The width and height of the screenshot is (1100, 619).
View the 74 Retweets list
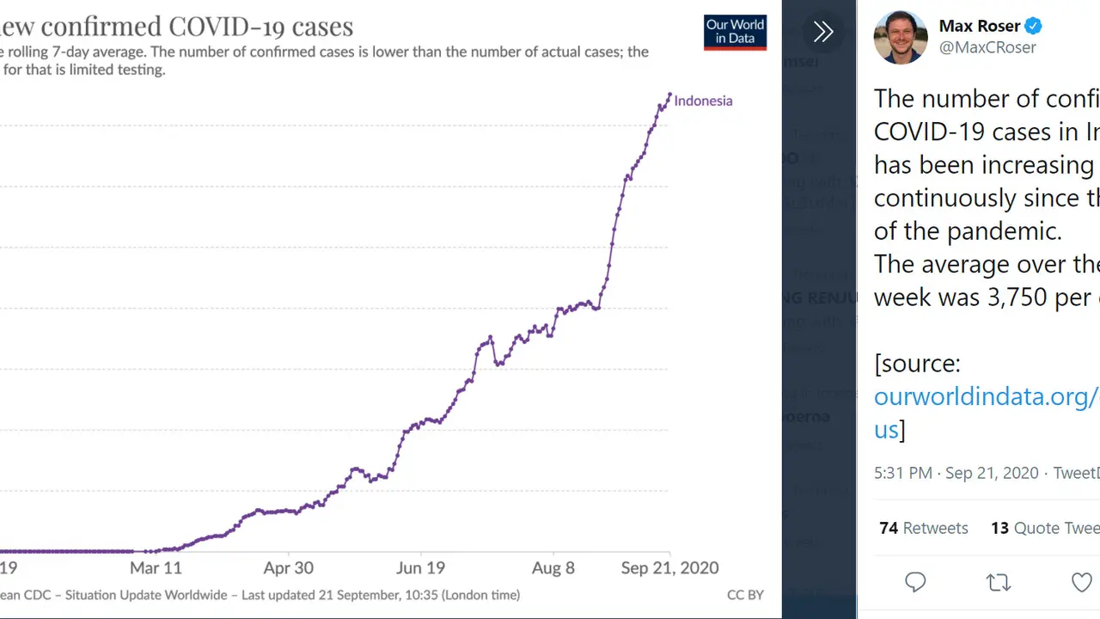pyautogui.click(x=924, y=528)
